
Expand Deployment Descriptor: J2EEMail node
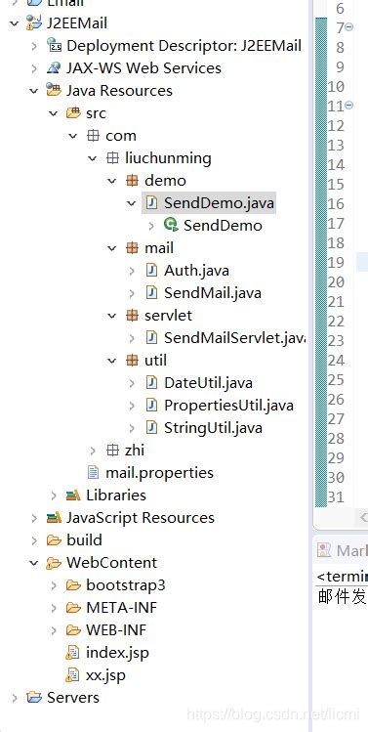point(34,46)
